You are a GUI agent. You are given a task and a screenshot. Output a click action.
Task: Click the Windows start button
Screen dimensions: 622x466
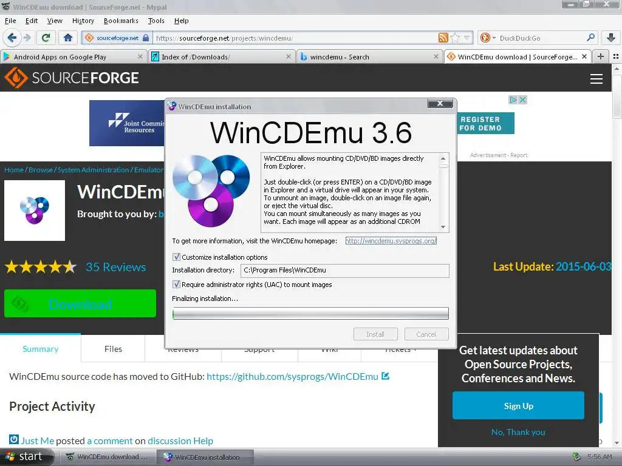pyautogui.click(x=26, y=456)
